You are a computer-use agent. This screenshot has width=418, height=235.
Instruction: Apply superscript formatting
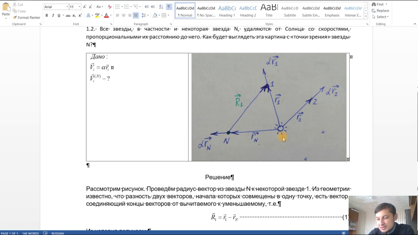pyautogui.click(x=80, y=15)
